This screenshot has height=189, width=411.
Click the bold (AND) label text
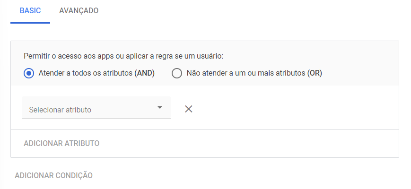click(x=144, y=73)
